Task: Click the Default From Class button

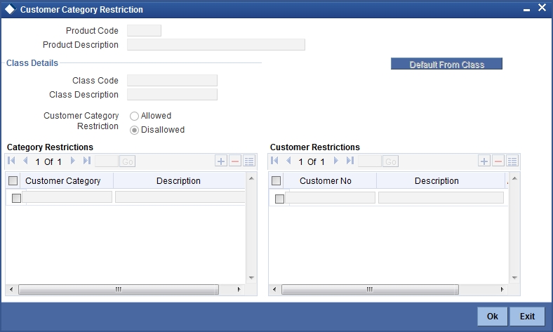Action: [x=446, y=64]
